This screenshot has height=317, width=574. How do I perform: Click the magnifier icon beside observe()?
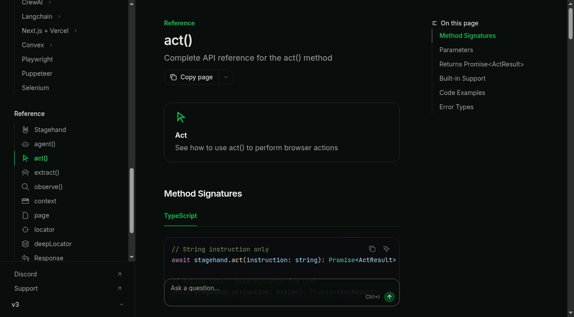[x=25, y=187]
